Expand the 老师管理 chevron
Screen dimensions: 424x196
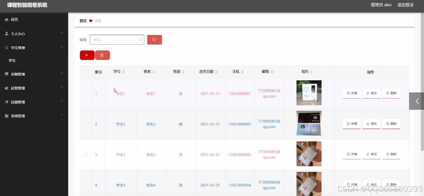pyautogui.click(x=62, y=73)
